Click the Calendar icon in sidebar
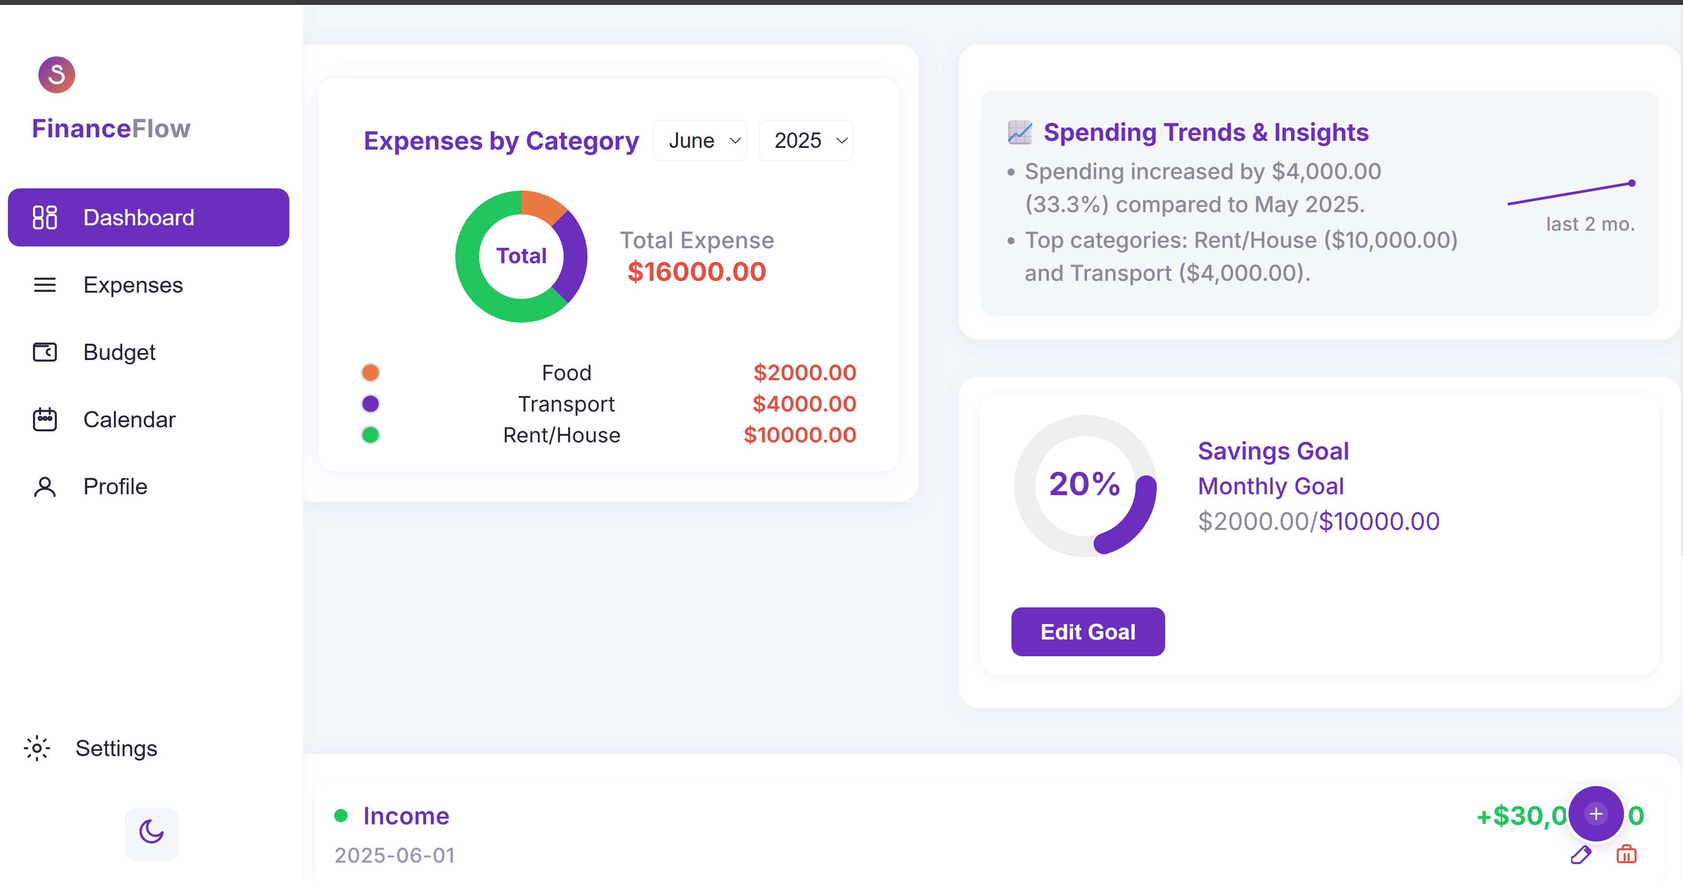The image size is (1683, 882). [x=44, y=420]
